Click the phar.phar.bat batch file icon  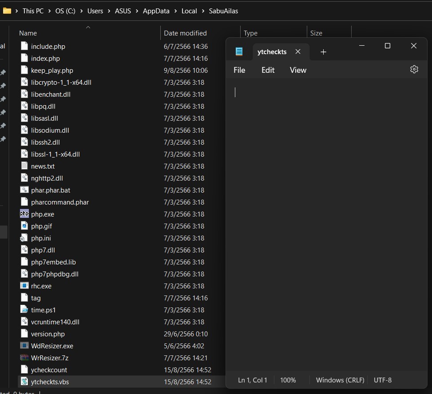point(24,190)
